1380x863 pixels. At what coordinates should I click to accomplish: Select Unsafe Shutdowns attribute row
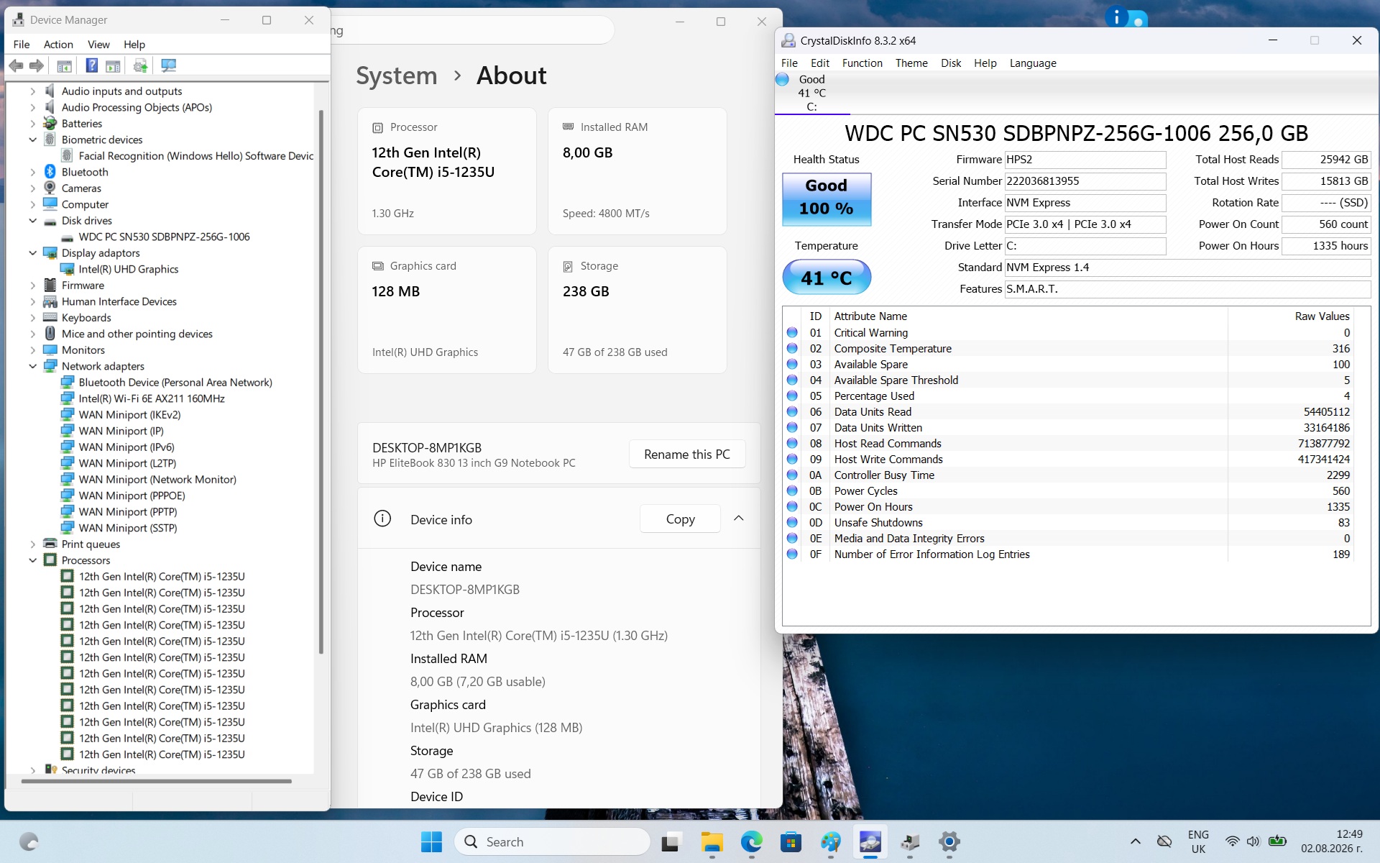[x=1068, y=522]
